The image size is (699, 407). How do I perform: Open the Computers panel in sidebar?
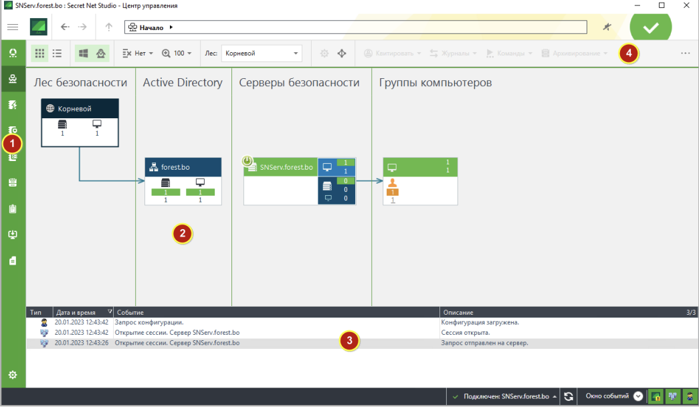coord(13,79)
